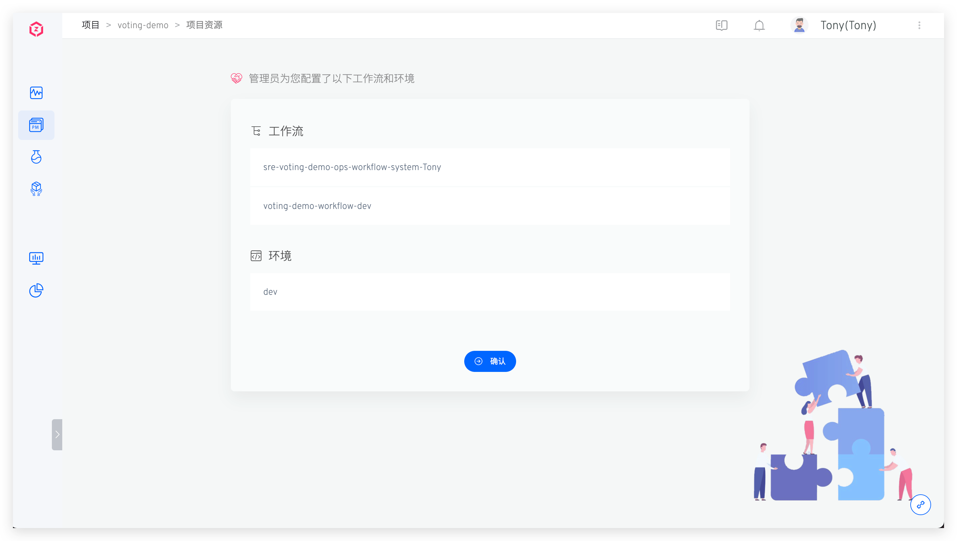Open the pie chart reports sidebar icon
This screenshot has width=957, height=541.
36,290
